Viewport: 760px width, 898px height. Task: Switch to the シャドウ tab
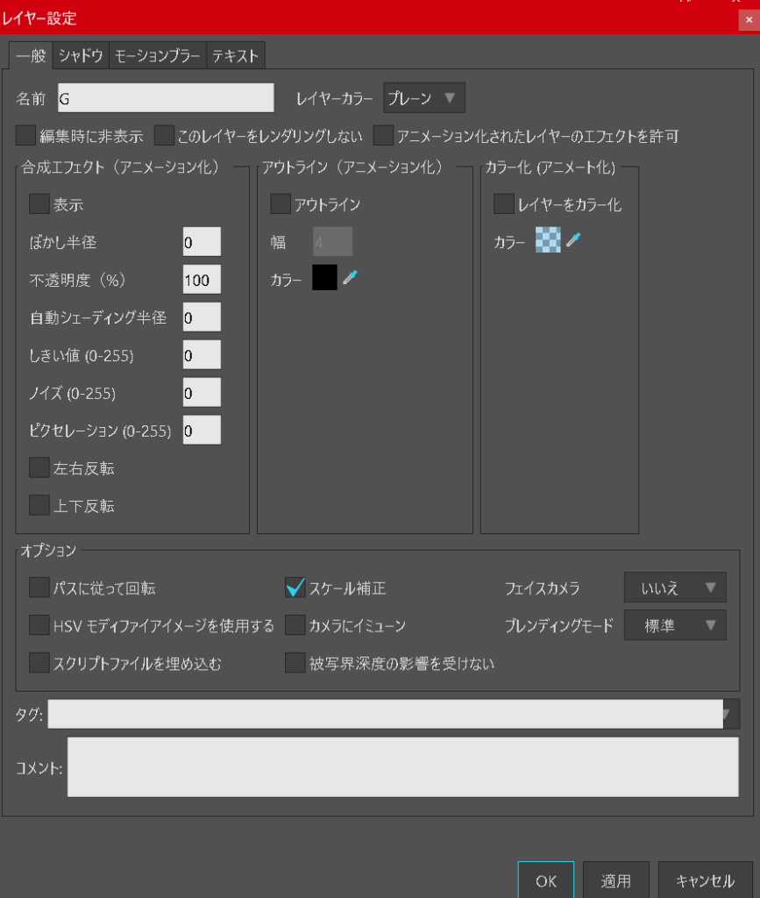(81, 55)
